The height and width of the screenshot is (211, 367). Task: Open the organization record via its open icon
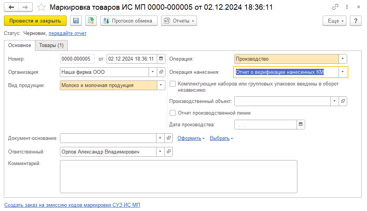pyautogui.click(x=162, y=72)
